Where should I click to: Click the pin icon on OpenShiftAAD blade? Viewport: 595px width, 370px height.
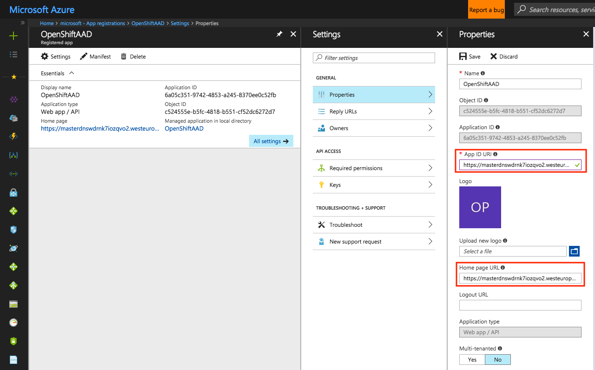[279, 34]
